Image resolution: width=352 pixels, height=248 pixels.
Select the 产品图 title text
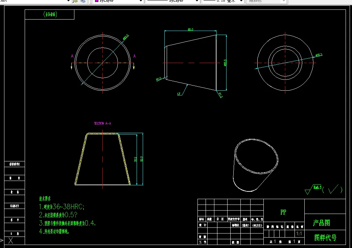(x=322, y=223)
